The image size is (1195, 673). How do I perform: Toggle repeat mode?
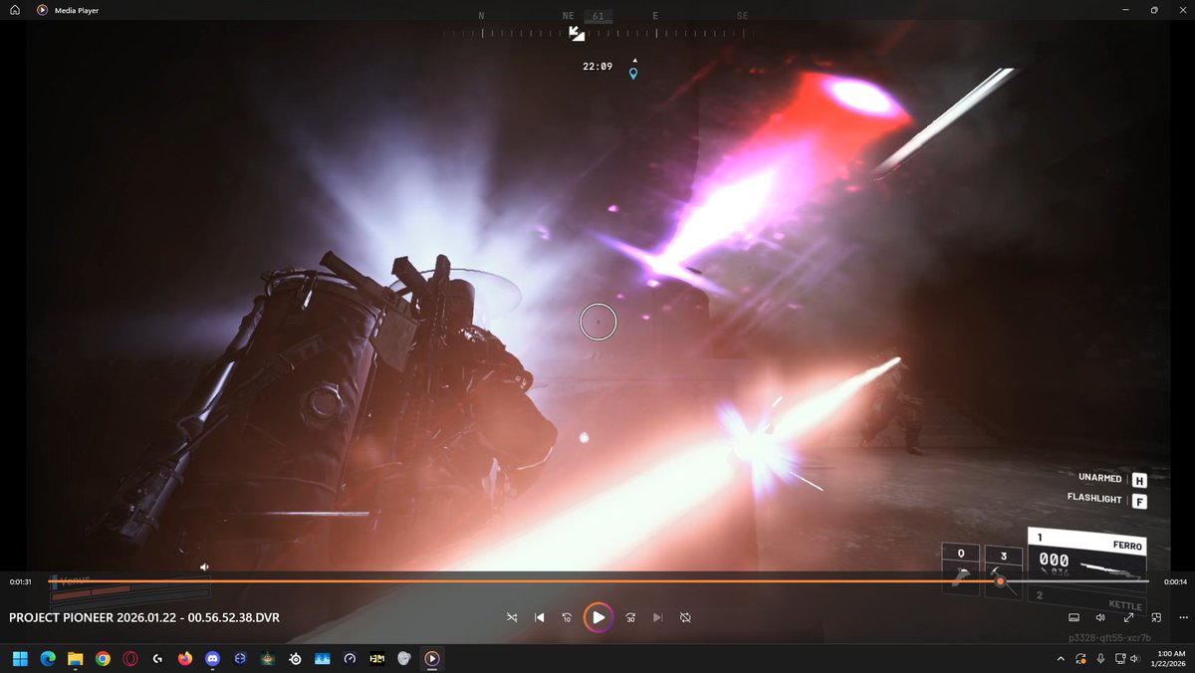(x=685, y=617)
